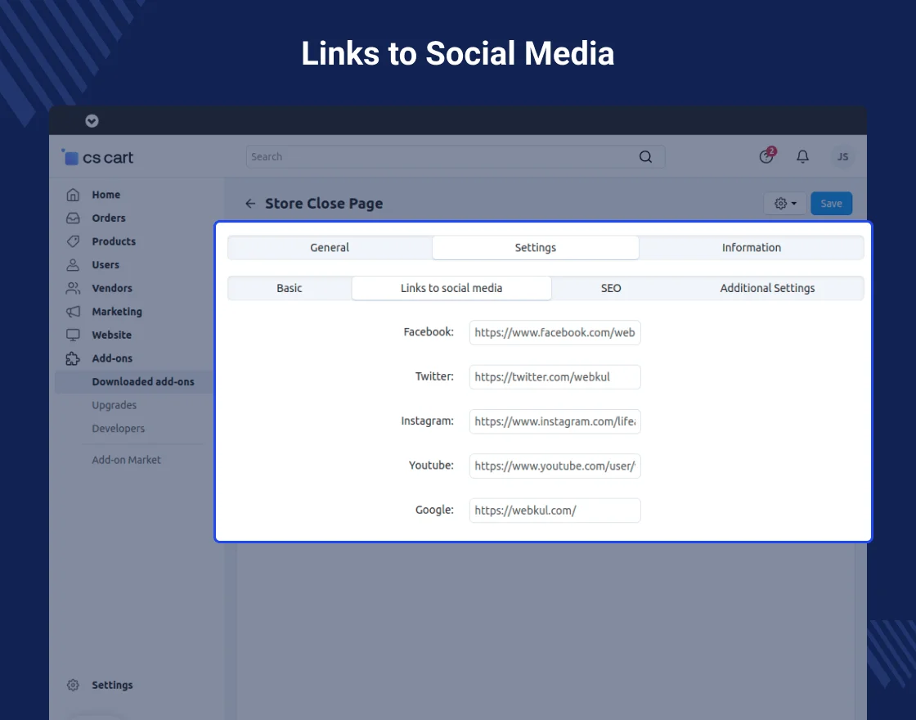Click the Home house icon in sidebar

point(74,195)
